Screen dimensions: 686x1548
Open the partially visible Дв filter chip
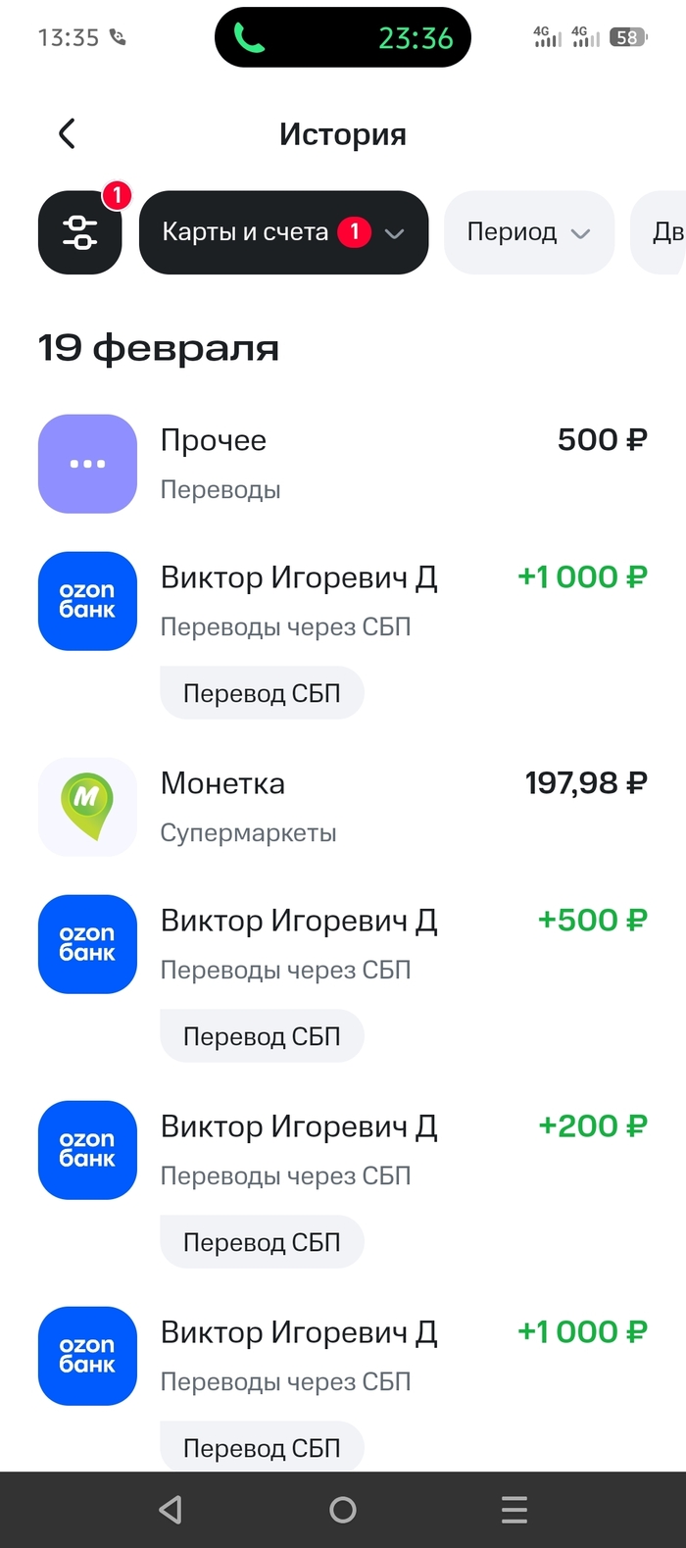pos(660,232)
